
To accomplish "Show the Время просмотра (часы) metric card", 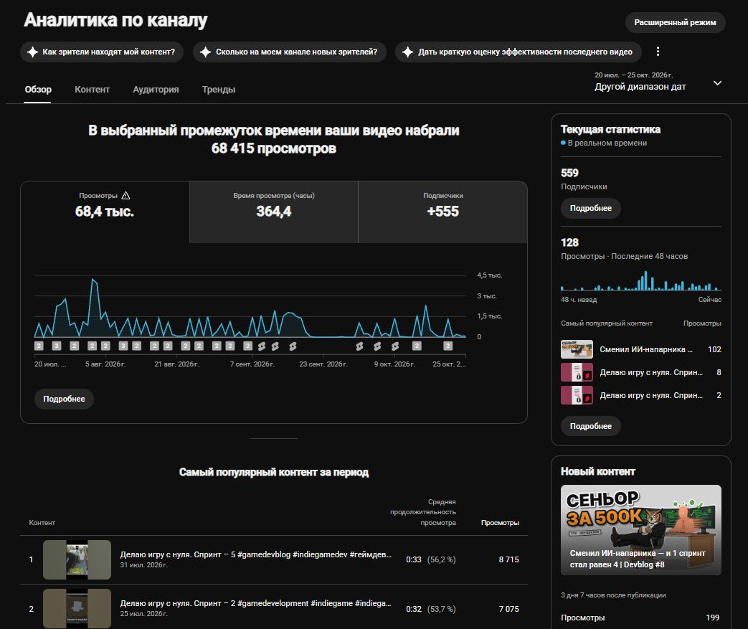I will pos(274,212).
